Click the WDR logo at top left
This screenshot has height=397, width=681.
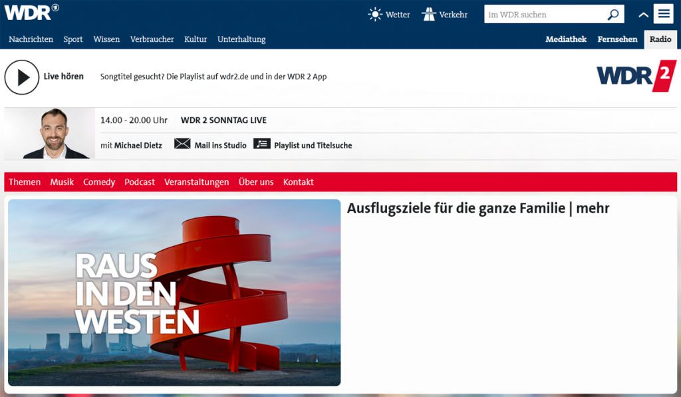coord(31,12)
